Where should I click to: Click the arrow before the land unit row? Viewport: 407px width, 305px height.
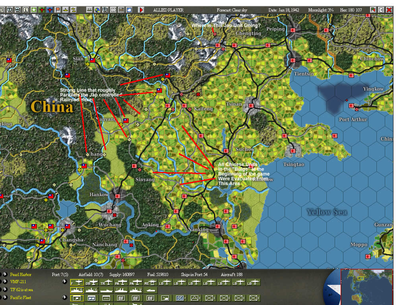click(x=65, y=297)
